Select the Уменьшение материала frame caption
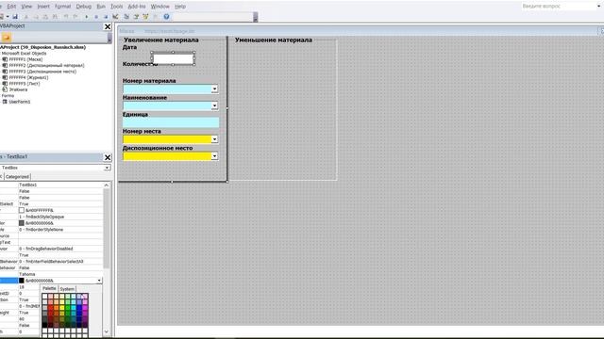This screenshot has width=604, height=339. click(x=274, y=40)
